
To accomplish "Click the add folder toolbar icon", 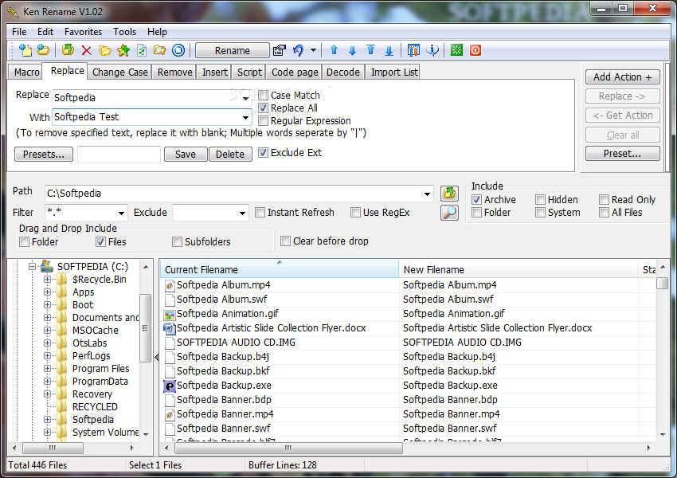I will pyautogui.click(x=43, y=50).
